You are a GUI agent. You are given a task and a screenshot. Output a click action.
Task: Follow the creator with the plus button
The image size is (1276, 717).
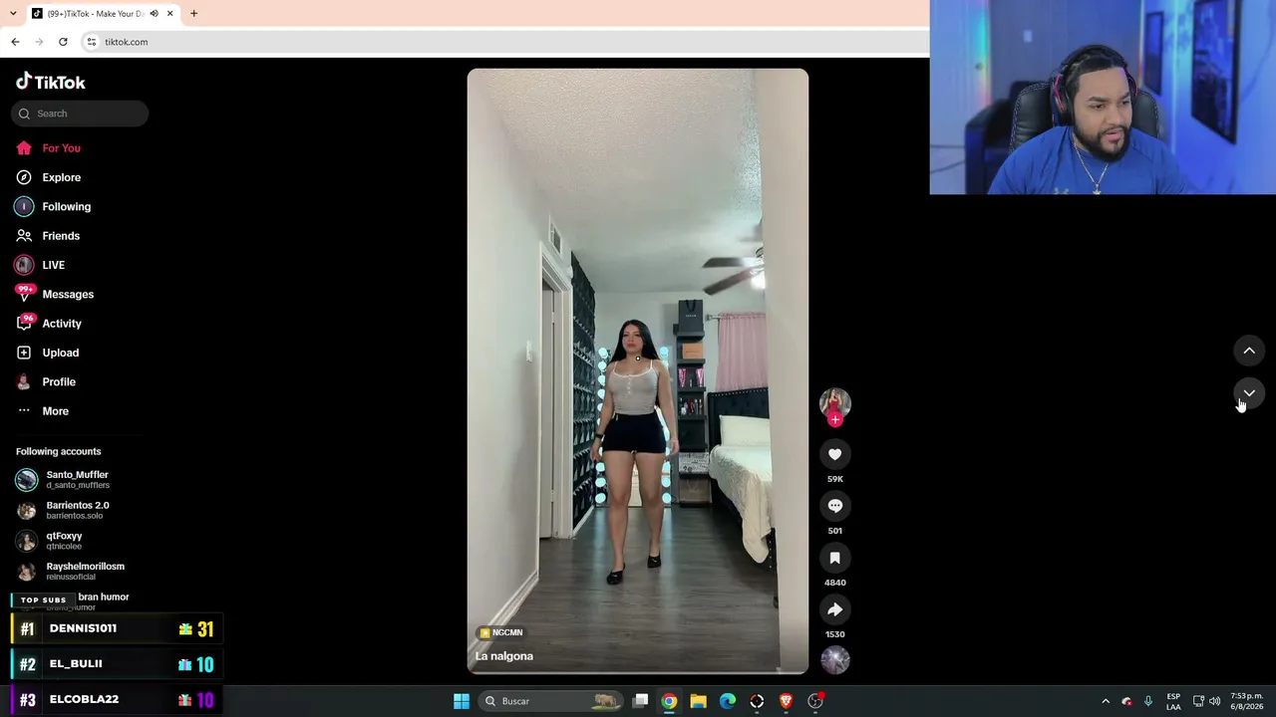click(835, 419)
